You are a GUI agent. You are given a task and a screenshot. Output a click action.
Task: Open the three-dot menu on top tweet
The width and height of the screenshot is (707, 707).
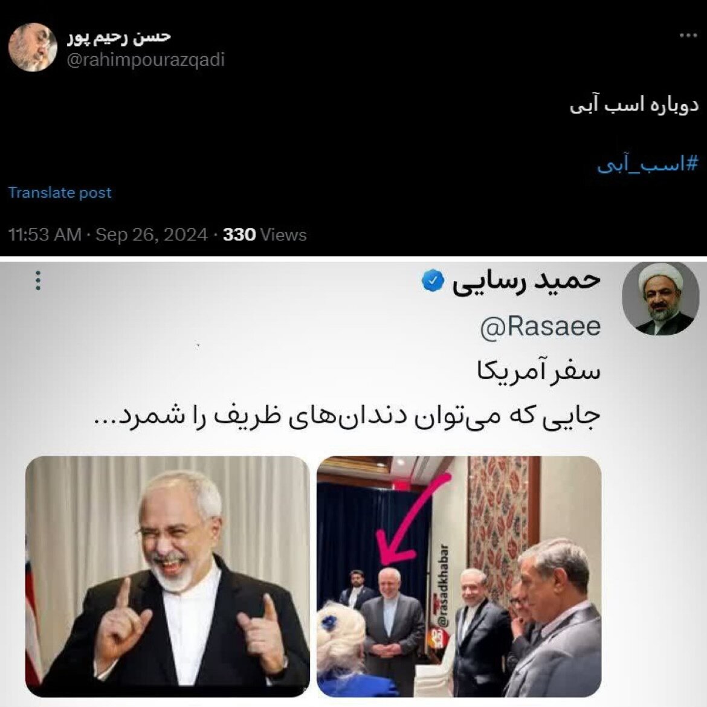tap(688, 36)
